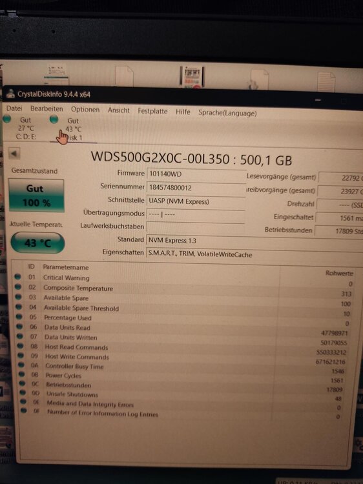
Task: Click raw value 671621216 of Host Write Commands
Action: 330,361
